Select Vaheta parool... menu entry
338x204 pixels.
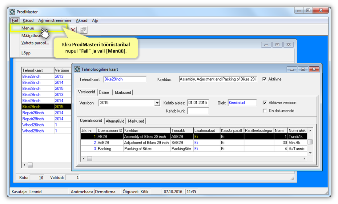(35, 43)
